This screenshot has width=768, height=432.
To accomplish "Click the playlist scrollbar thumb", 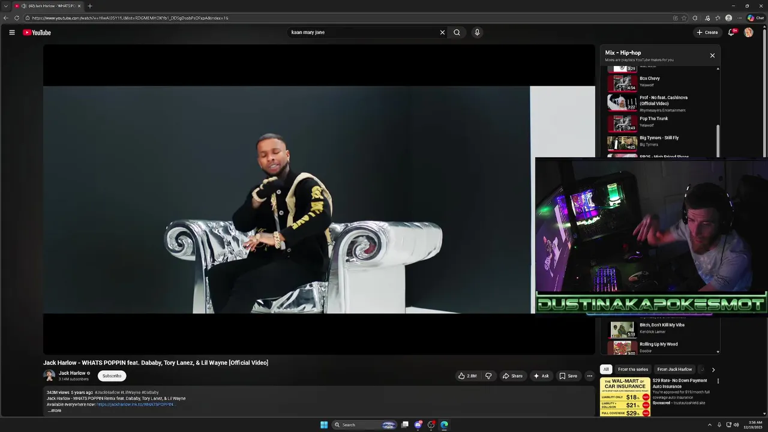I will click(x=718, y=140).
